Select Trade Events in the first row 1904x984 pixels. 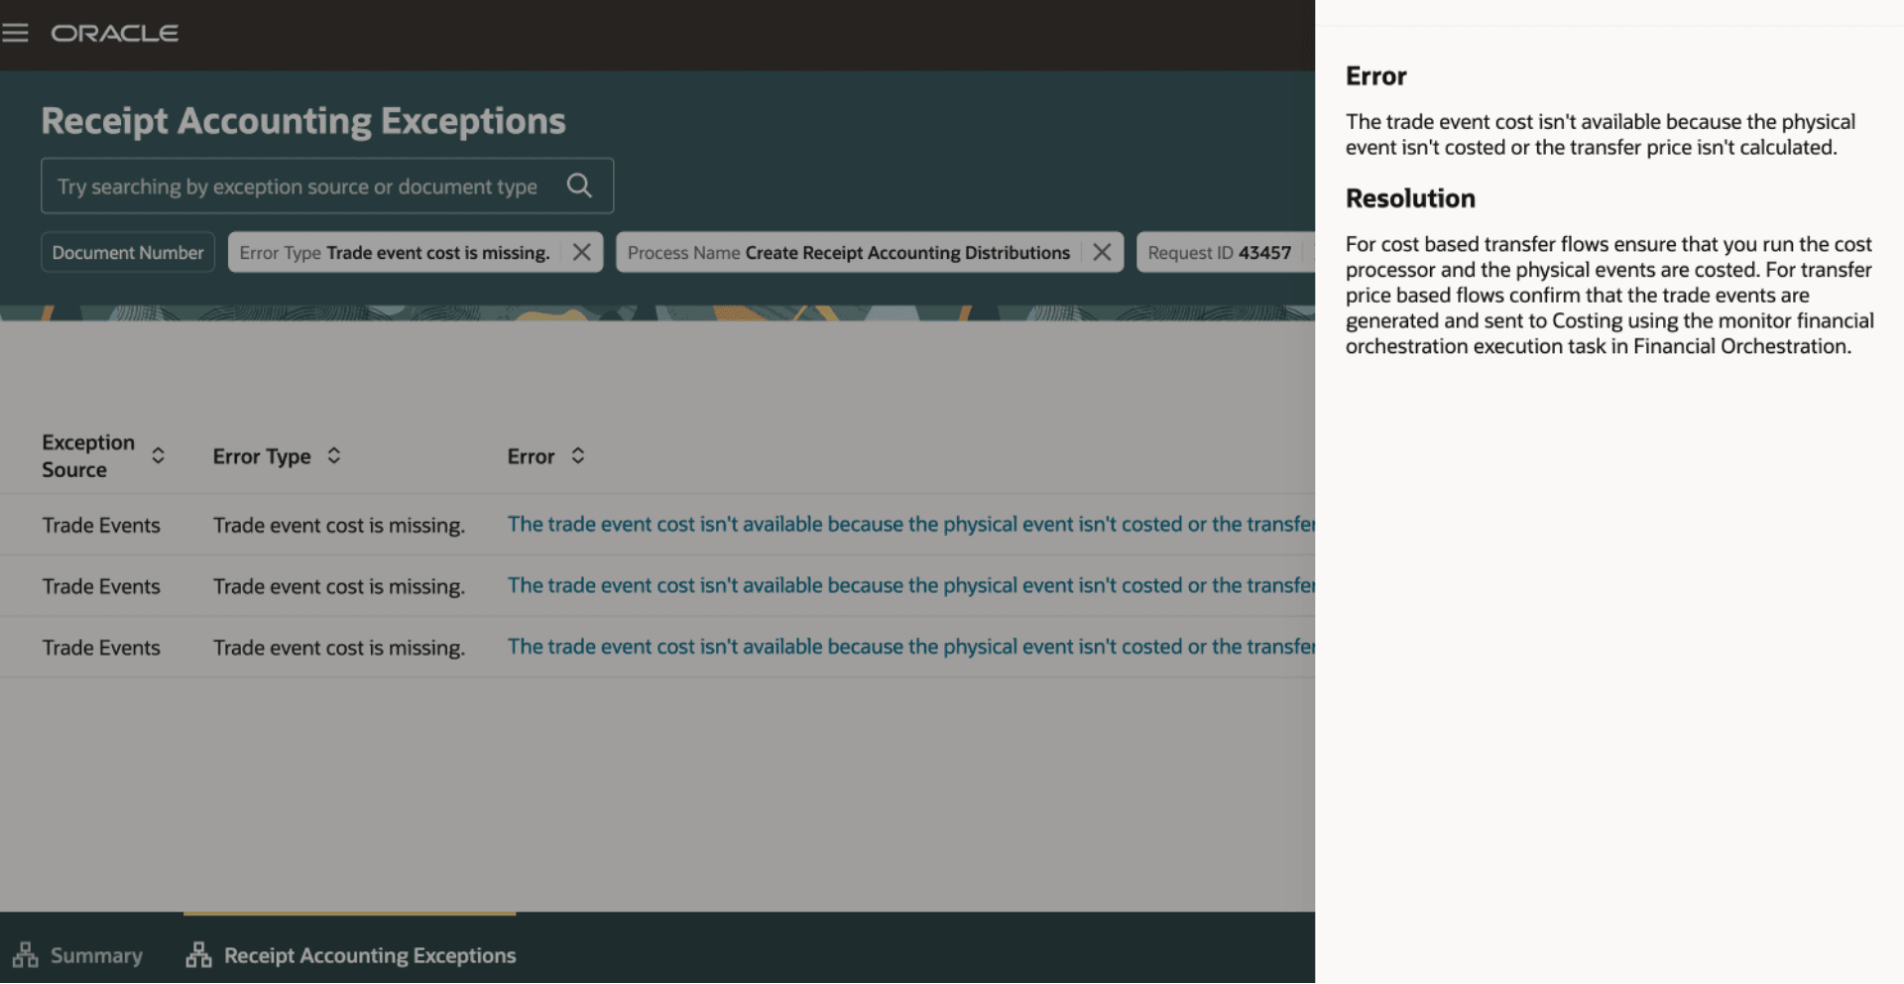pos(101,525)
